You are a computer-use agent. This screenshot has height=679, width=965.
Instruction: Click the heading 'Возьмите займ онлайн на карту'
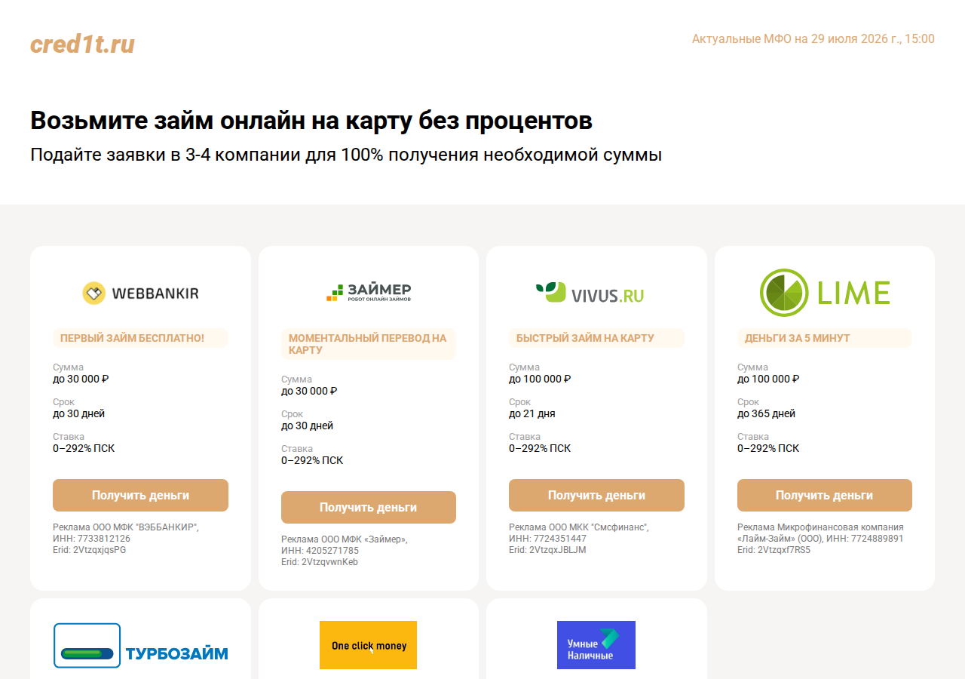[311, 121]
